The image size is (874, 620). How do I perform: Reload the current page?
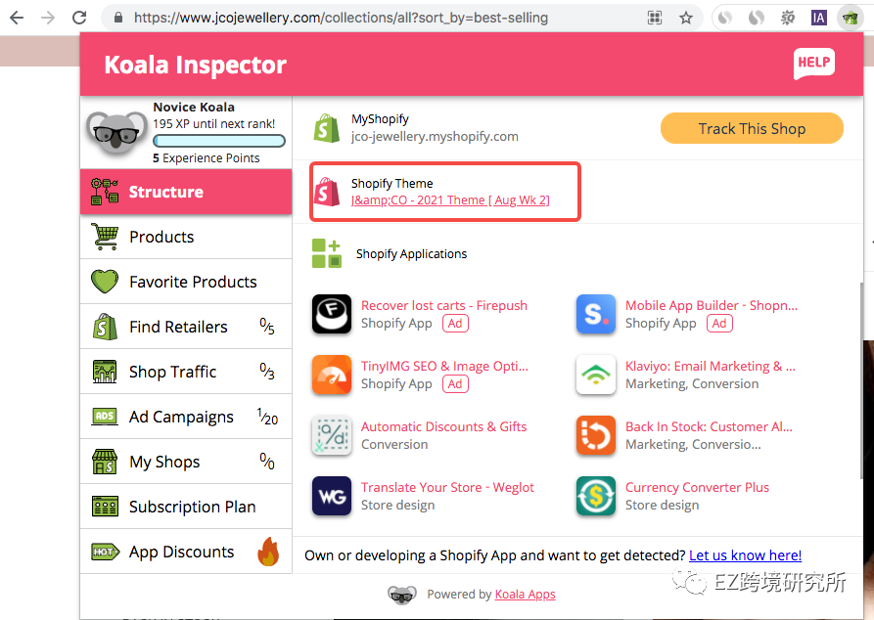pos(79,18)
